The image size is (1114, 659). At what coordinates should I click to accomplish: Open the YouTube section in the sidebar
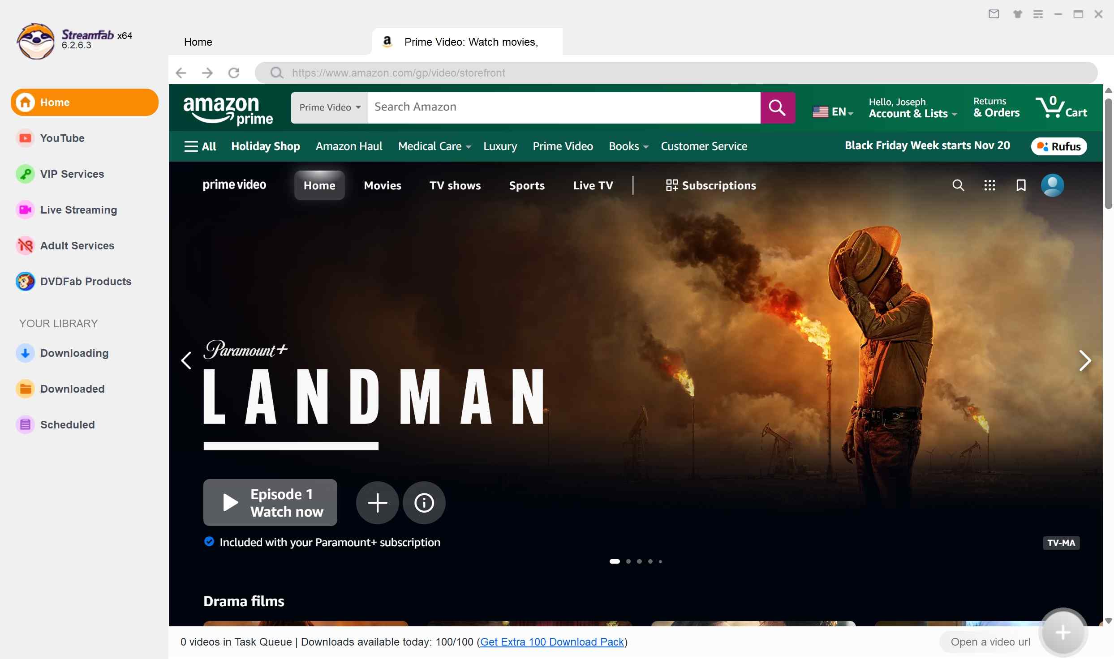63,138
